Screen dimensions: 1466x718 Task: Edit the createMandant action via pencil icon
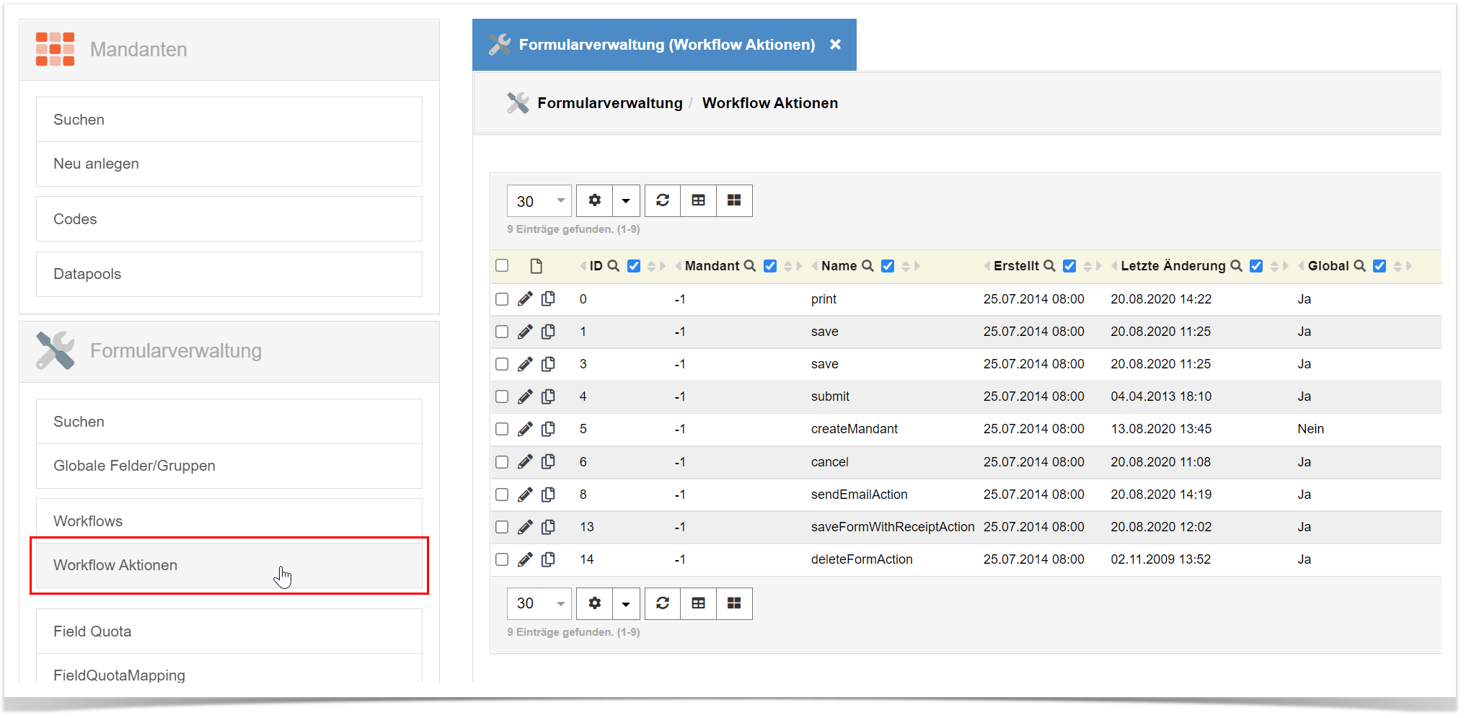click(x=525, y=429)
